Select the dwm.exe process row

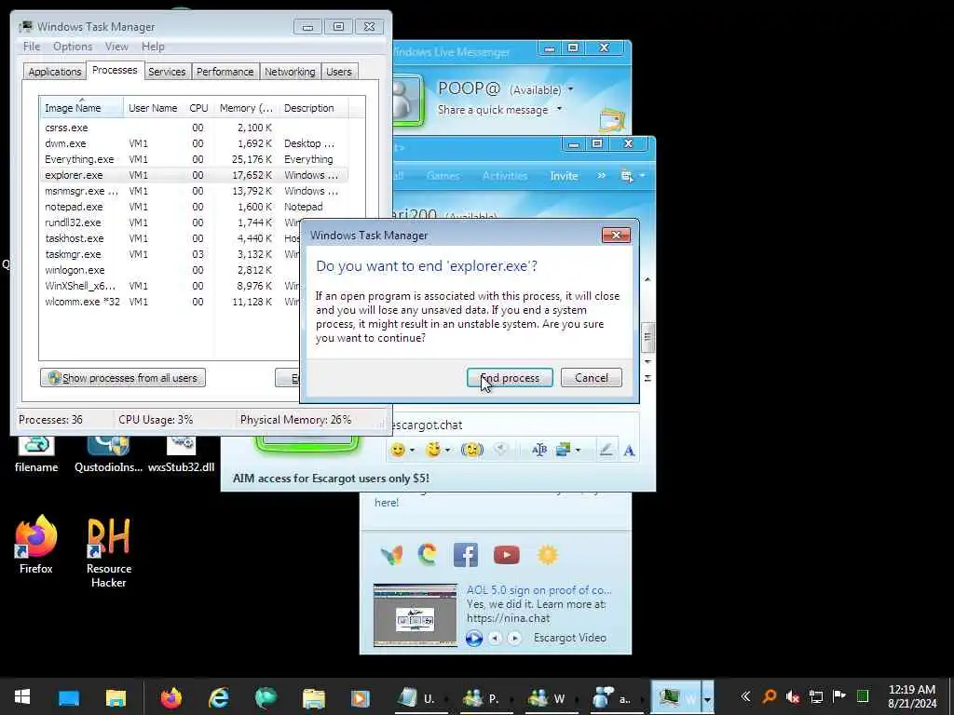click(x=194, y=143)
